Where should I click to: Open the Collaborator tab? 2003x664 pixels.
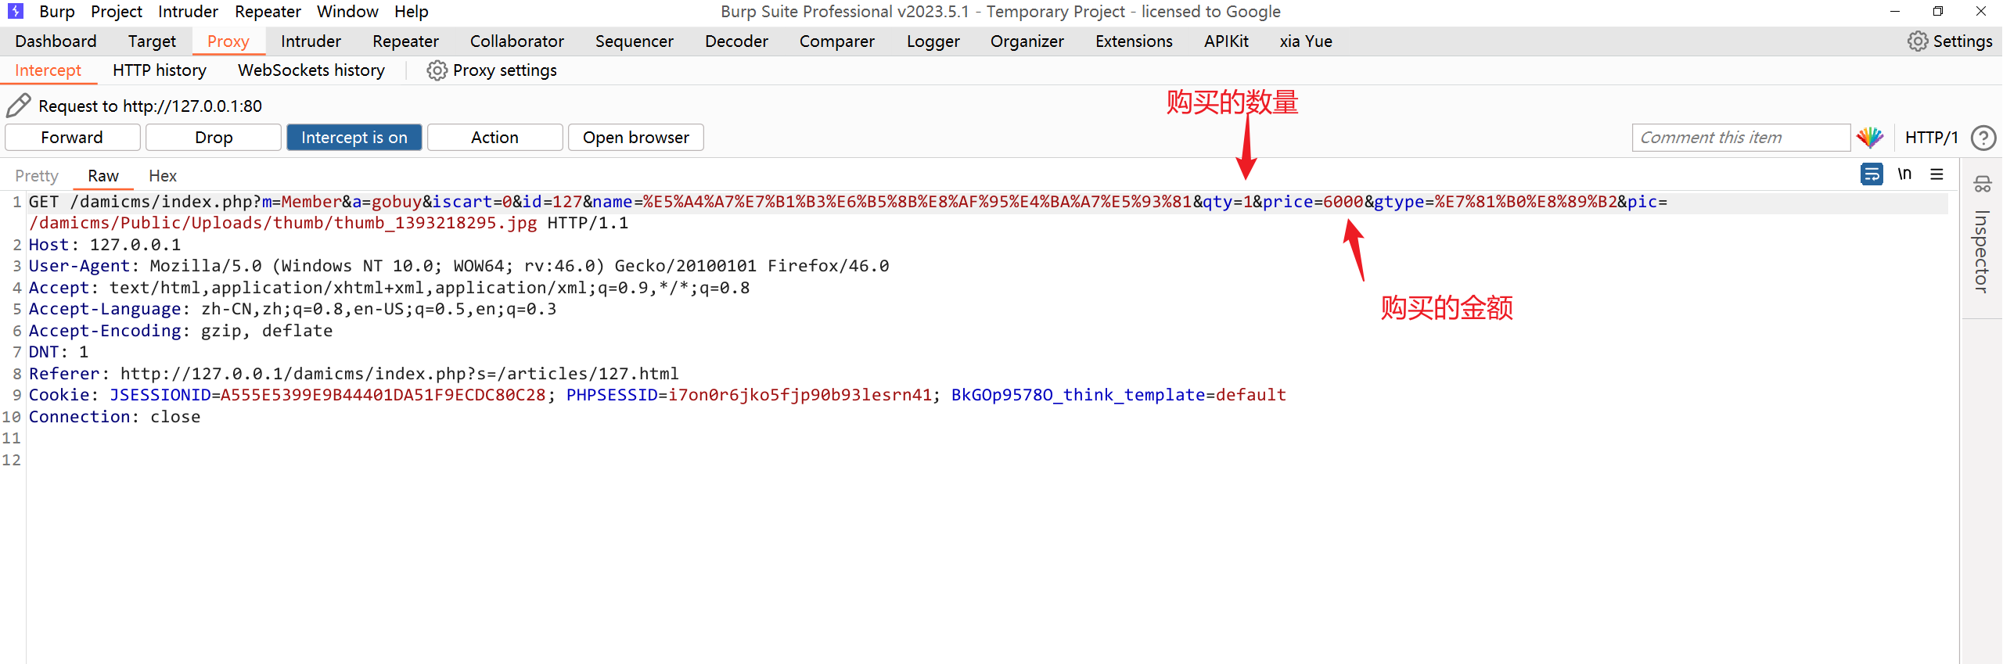point(516,41)
